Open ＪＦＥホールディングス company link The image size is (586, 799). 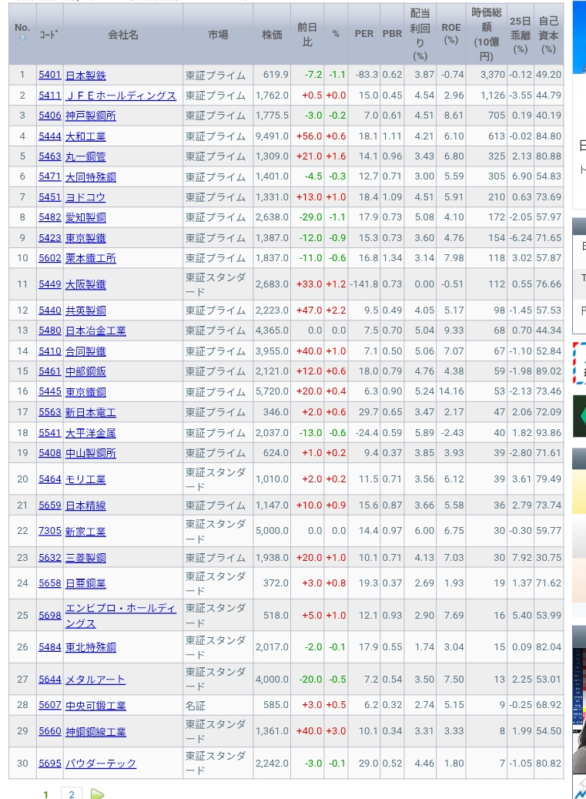(x=121, y=96)
